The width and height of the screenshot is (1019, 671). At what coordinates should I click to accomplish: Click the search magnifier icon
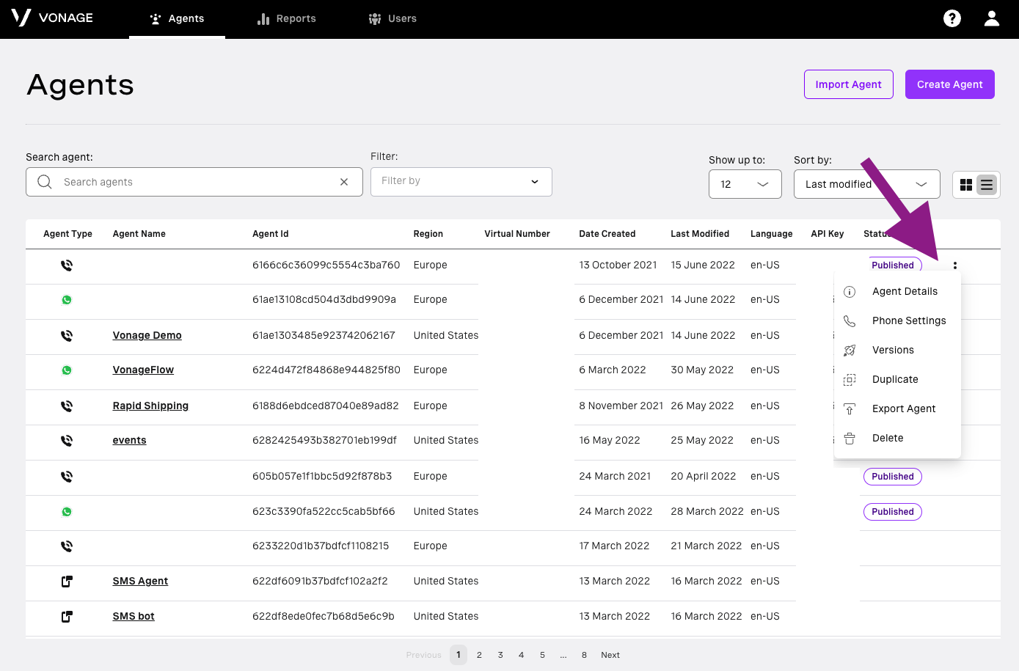(x=45, y=182)
